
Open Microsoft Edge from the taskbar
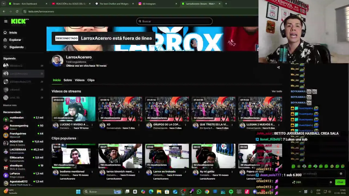pos(151,192)
